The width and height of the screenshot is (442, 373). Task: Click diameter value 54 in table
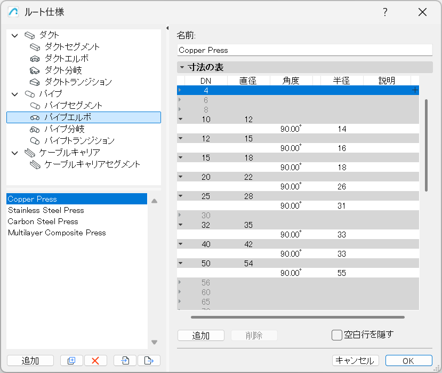point(248,263)
